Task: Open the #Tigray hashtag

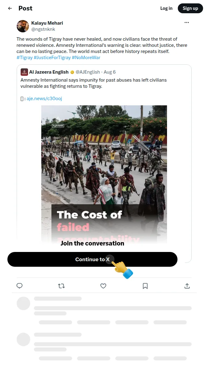Action: [x=24, y=58]
